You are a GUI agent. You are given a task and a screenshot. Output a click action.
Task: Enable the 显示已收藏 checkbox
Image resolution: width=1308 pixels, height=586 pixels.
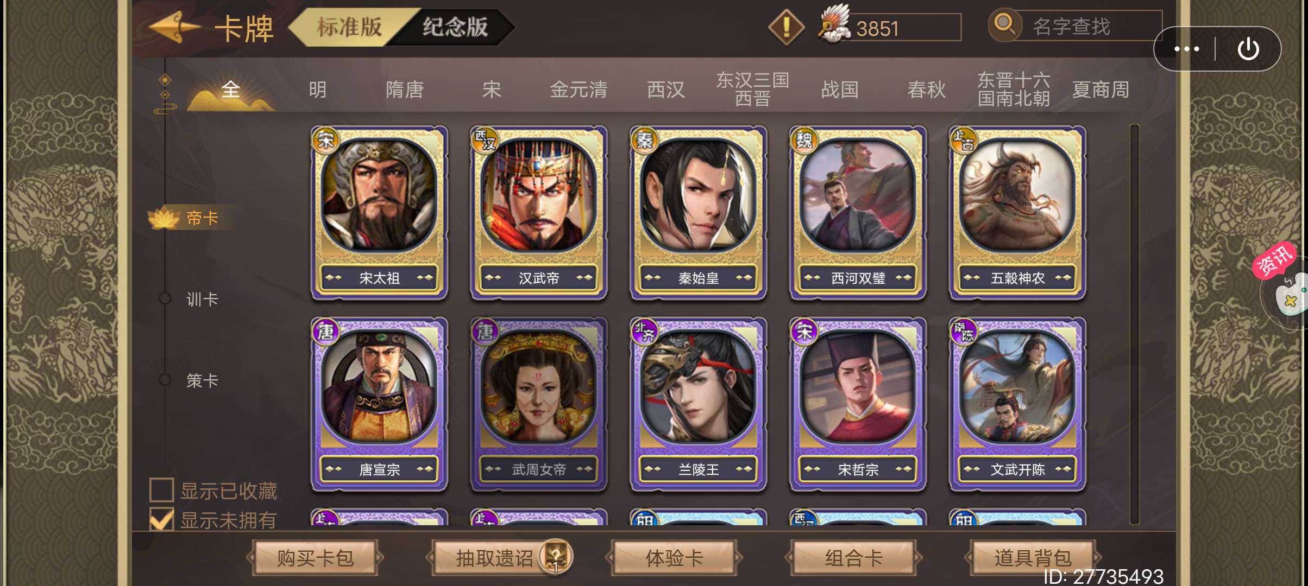tap(162, 490)
